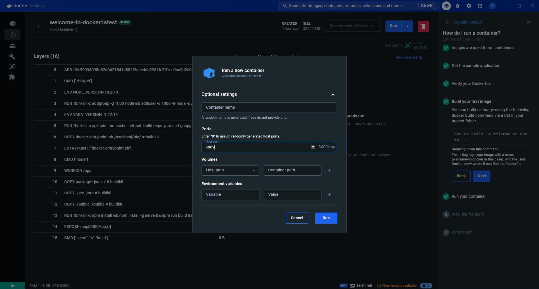This screenshot has height=289, width=539.
Task: Click the Docker Scout logo
Action: point(416,45)
